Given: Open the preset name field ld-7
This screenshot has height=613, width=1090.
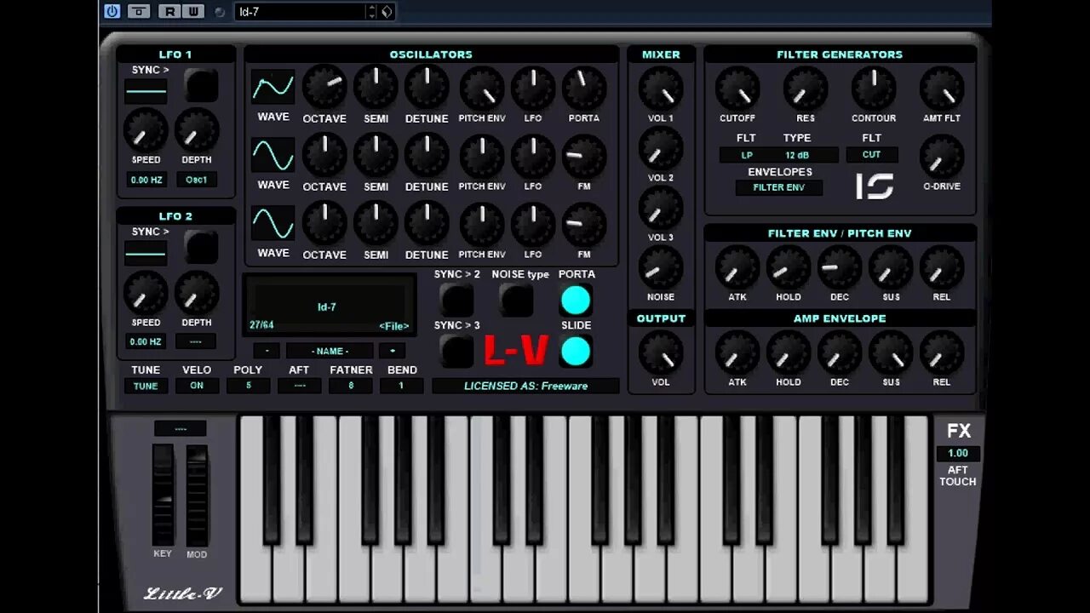Looking at the screenshot, I should [300, 11].
